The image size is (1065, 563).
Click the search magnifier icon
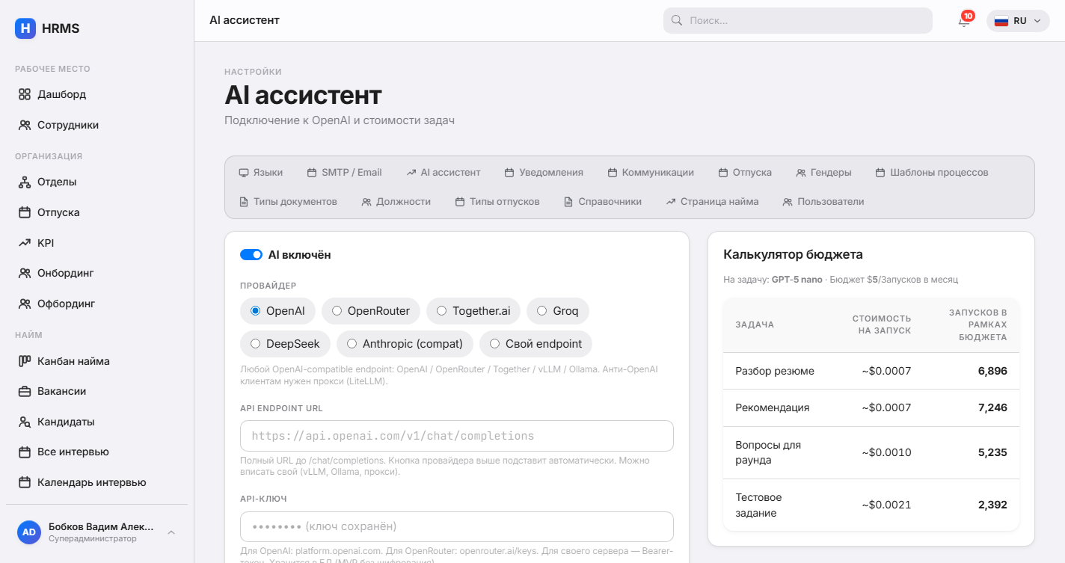click(x=677, y=21)
